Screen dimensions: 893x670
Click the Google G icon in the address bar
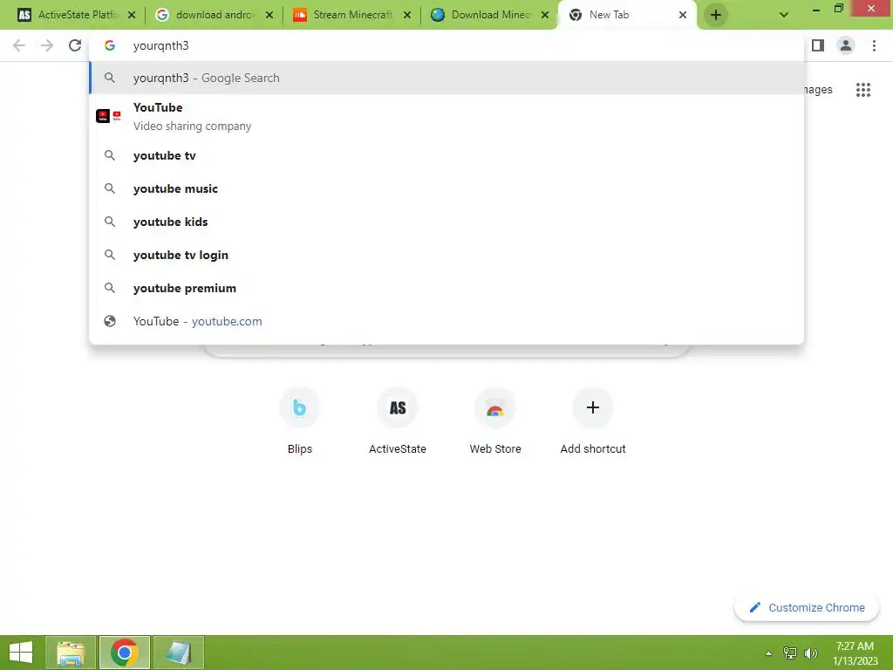(110, 45)
